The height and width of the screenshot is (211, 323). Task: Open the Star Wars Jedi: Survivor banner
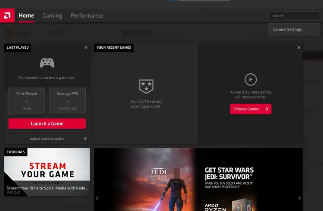(x=199, y=180)
